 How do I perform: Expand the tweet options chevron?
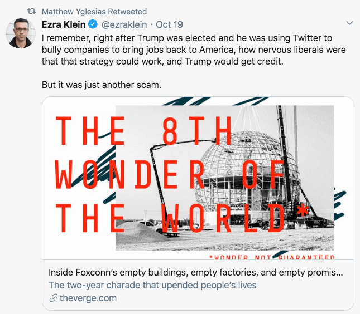(x=349, y=23)
